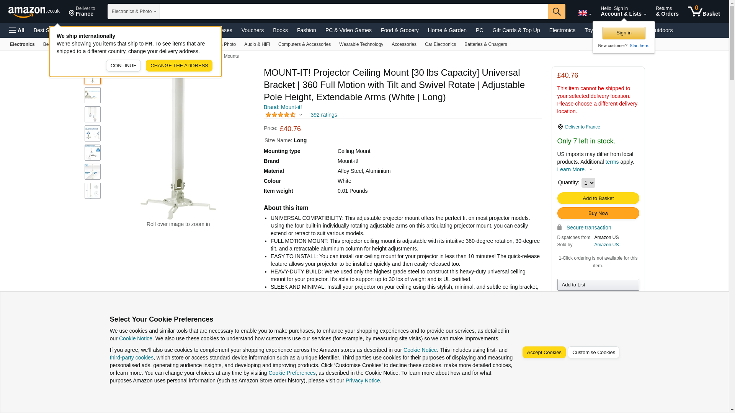Select the second product thumbnail image
Image resolution: width=735 pixels, height=413 pixels.
[93, 95]
